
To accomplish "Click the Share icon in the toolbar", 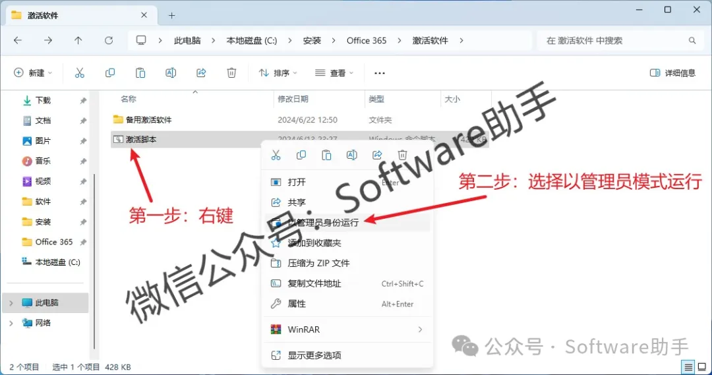I will (201, 72).
